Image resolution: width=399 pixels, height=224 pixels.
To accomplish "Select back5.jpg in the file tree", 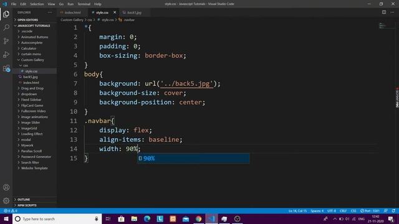I will pyautogui.click(x=31, y=77).
